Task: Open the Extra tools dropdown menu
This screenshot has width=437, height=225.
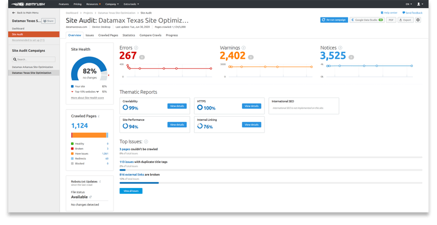Action: click(x=131, y=4)
